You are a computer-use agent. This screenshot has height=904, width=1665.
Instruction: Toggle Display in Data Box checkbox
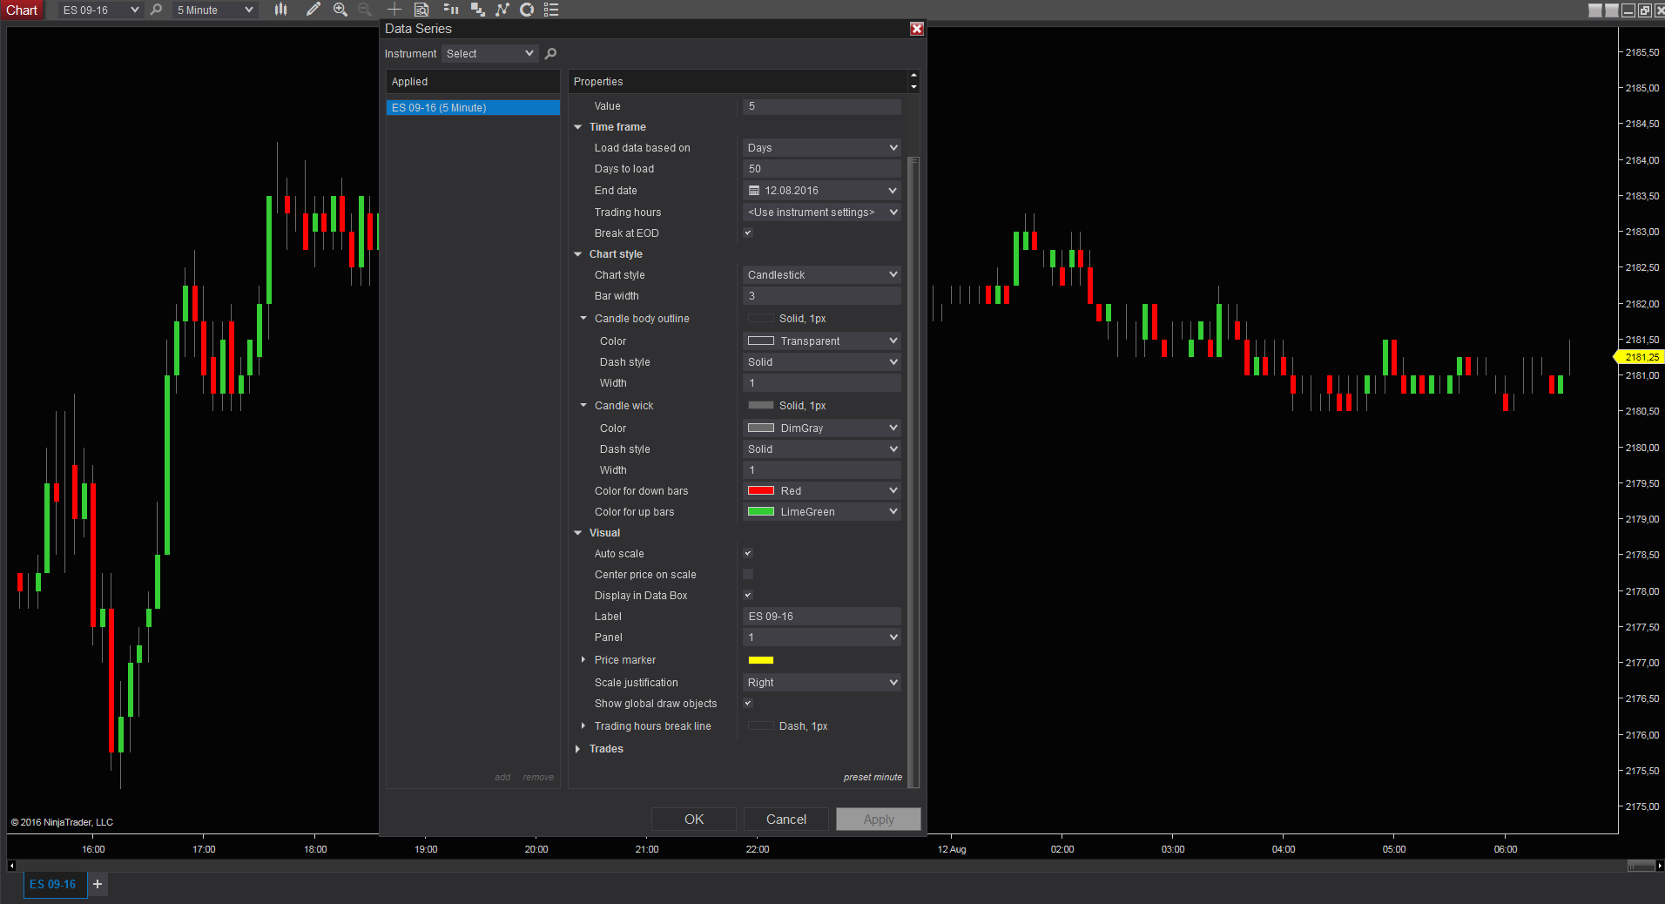748,595
